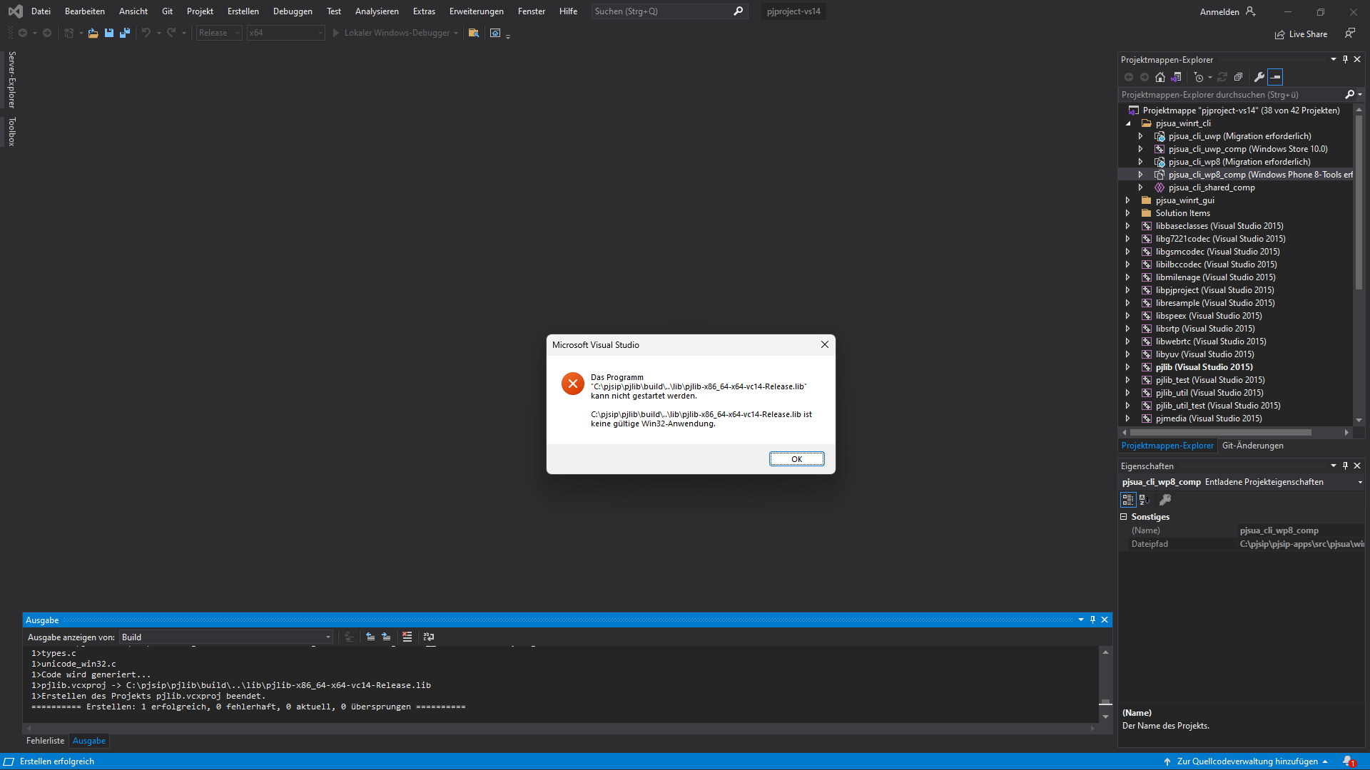Open the Erstellen menu
Viewport: 1370px width, 770px height.
coord(243,11)
